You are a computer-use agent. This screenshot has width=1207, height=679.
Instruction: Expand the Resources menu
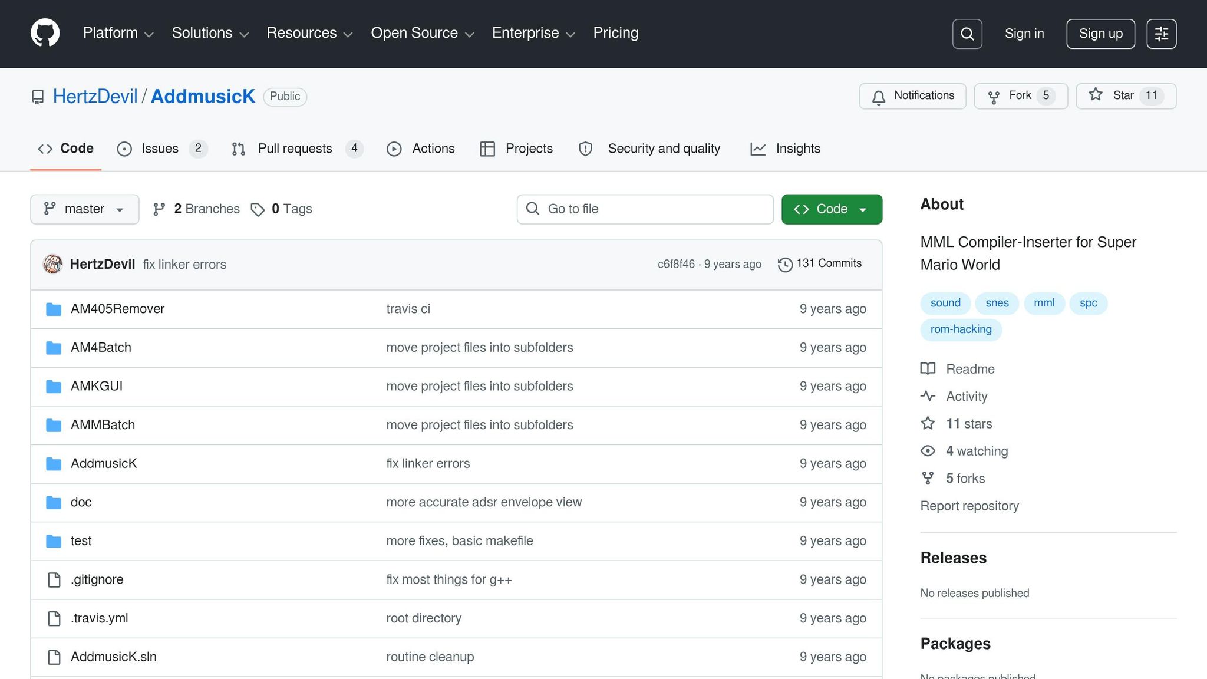(310, 33)
